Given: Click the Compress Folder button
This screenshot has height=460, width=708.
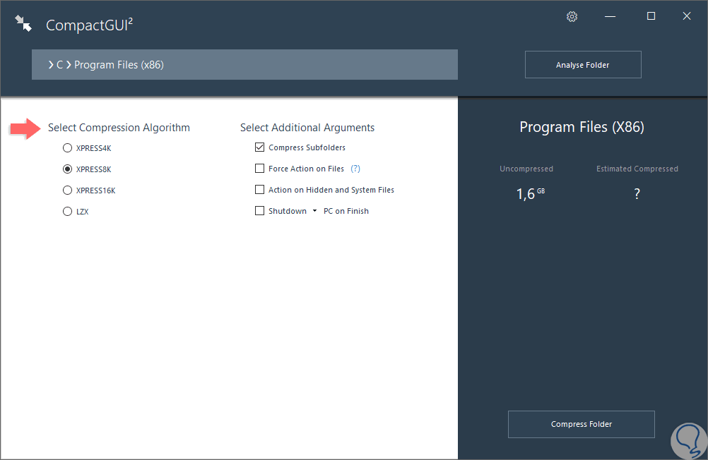Looking at the screenshot, I should pos(581,424).
